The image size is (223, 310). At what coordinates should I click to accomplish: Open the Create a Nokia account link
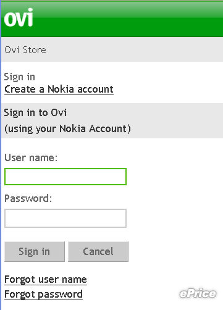click(x=59, y=90)
